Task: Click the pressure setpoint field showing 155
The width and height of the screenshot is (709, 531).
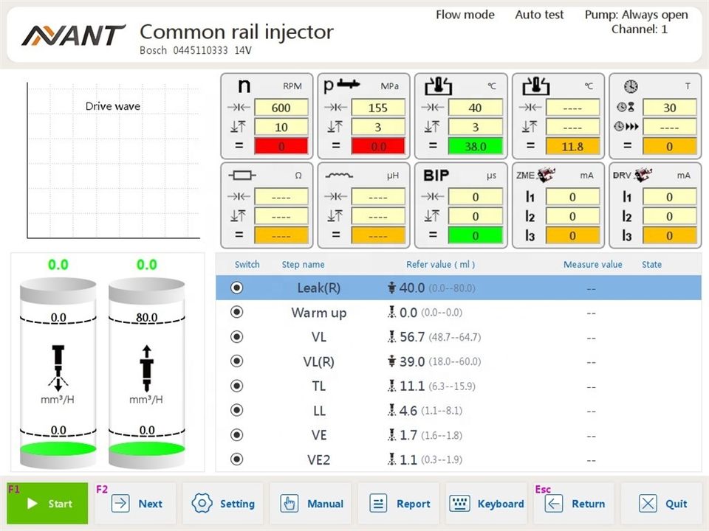Action: pos(378,108)
